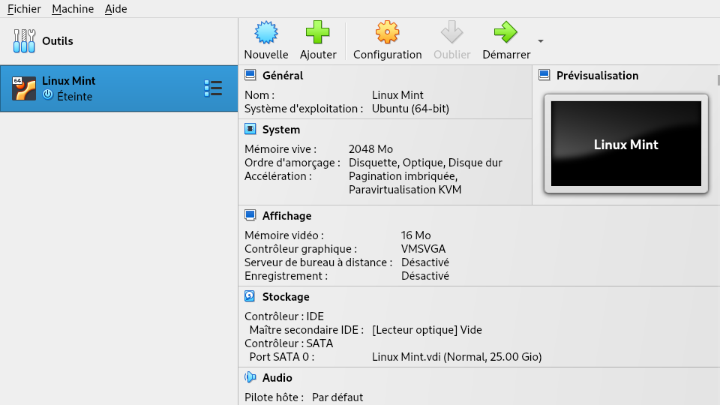This screenshot has height=405, width=720.
Task: Expand the Démarrer dropdown arrow
Action: coord(541,41)
